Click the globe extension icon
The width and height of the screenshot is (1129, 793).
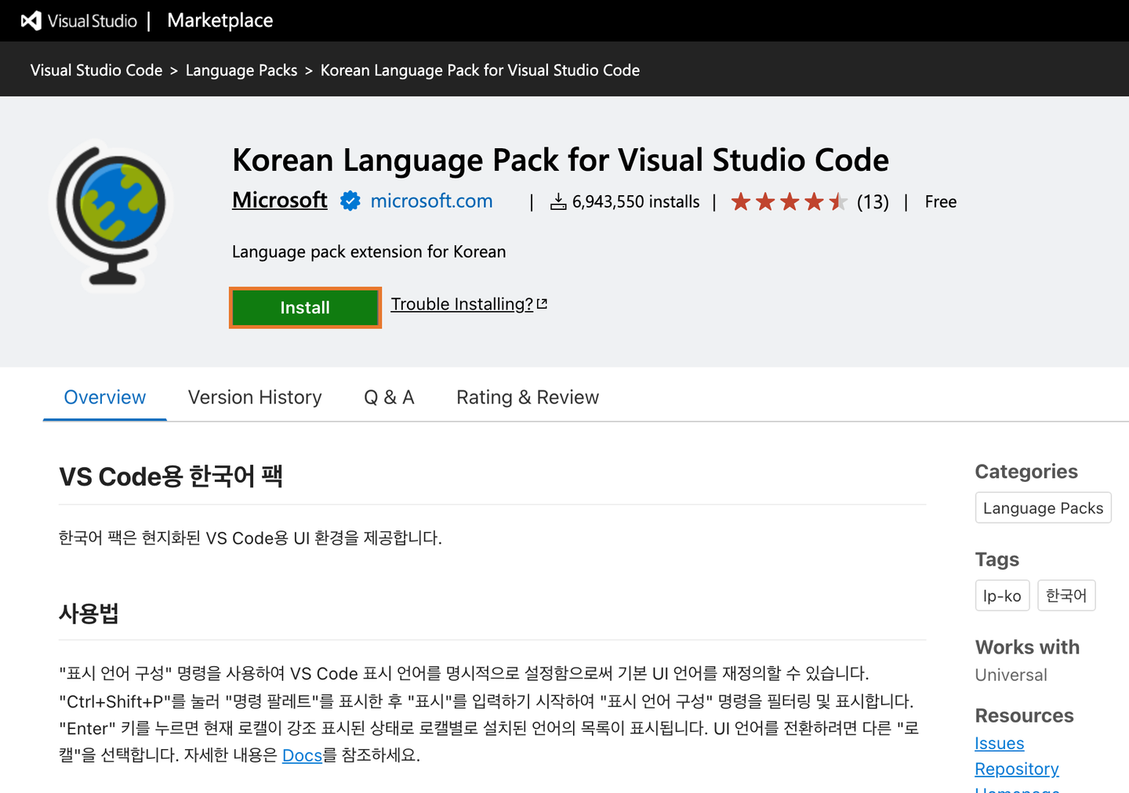coord(112,216)
